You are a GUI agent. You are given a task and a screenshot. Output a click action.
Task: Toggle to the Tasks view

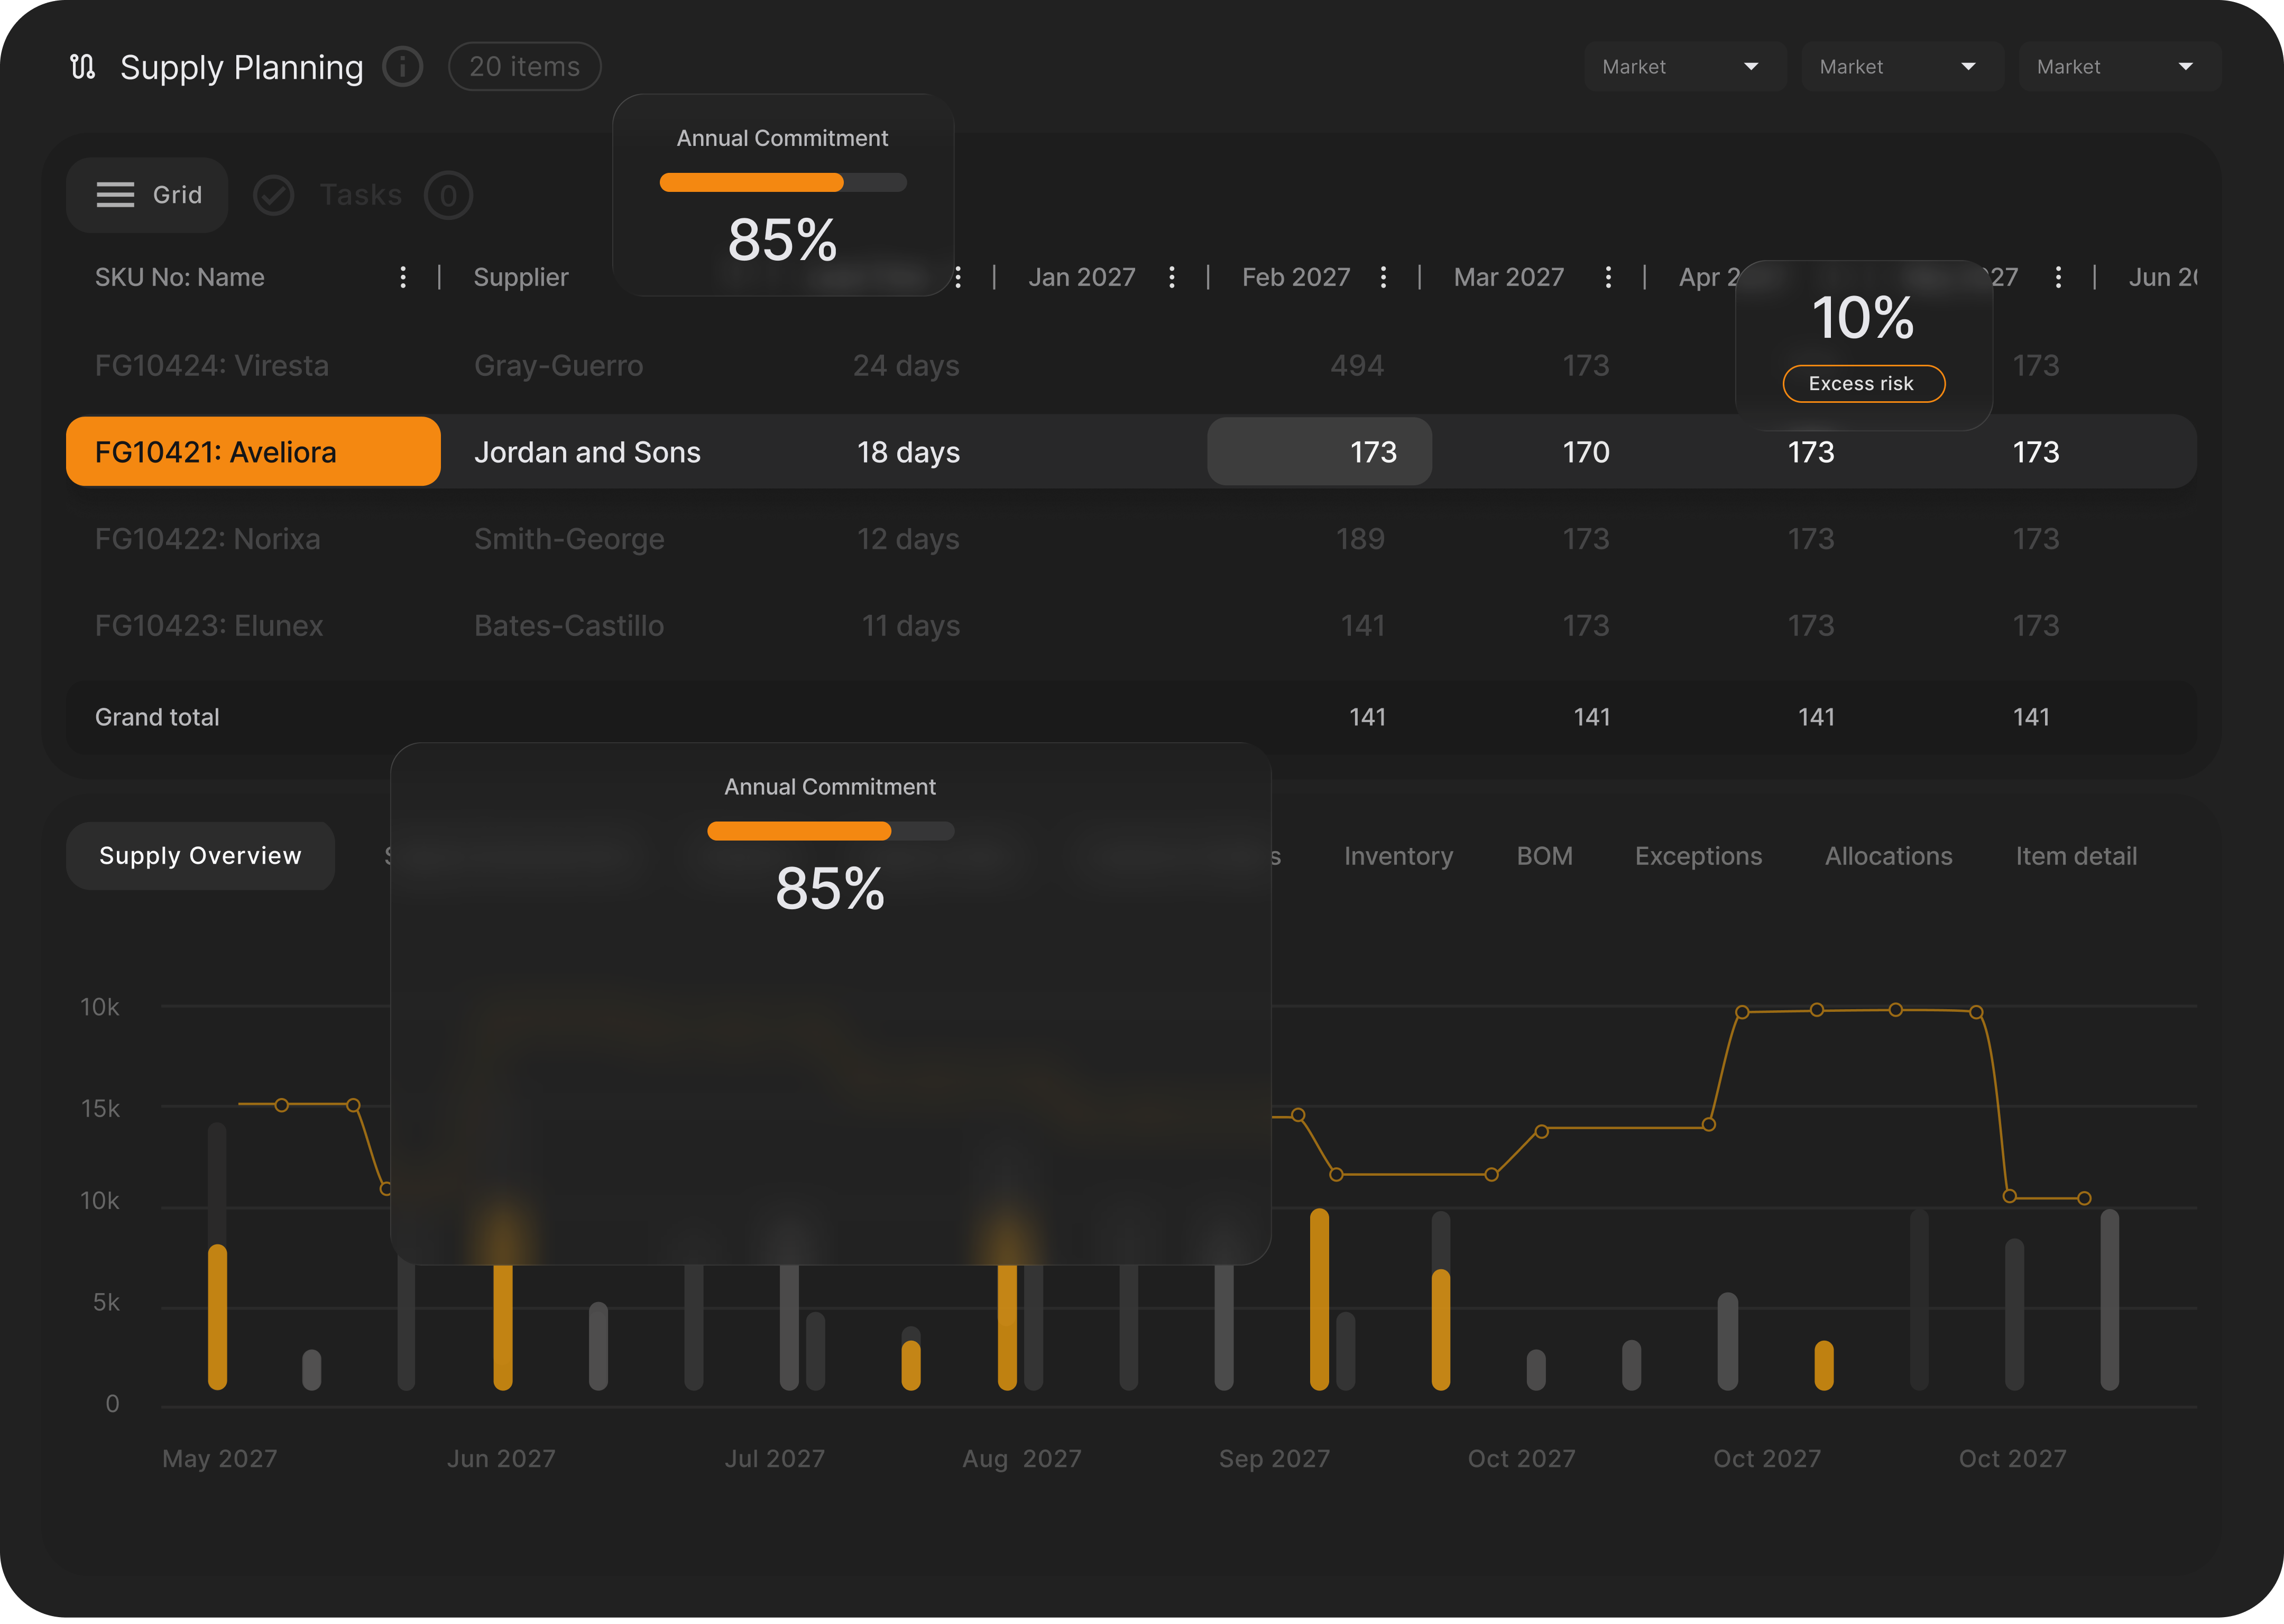[x=360, y=195]
